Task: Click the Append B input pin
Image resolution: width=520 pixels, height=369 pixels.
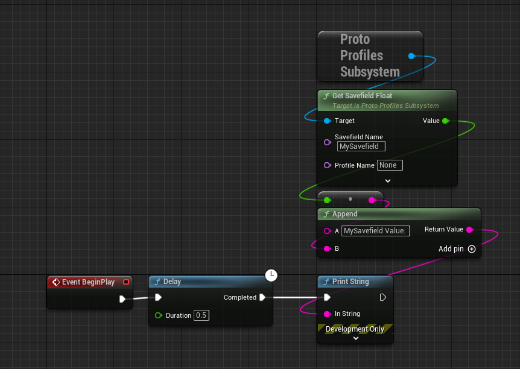Action: pos(327,248)
